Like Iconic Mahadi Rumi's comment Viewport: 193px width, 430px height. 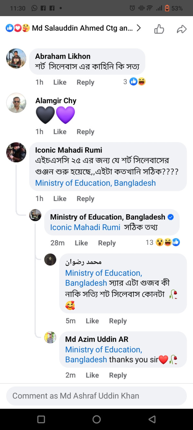click(60, 199)
